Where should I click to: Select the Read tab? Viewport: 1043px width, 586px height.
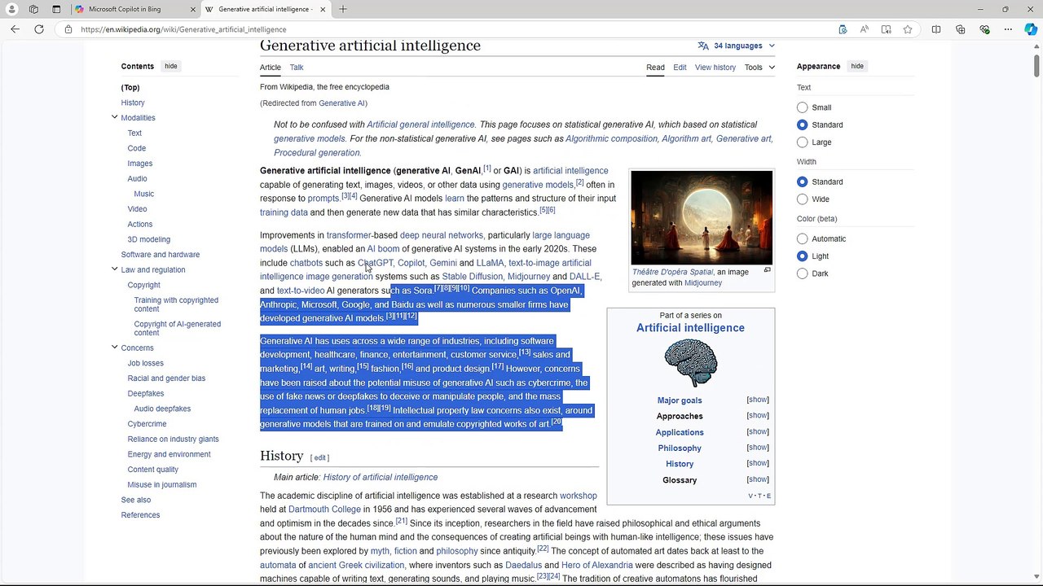pyautogui.click(x=655, y=68)
